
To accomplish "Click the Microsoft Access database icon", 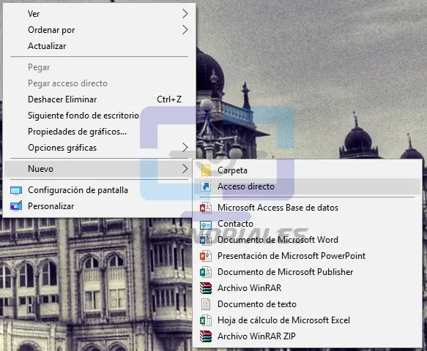I will tap(206, 208).
